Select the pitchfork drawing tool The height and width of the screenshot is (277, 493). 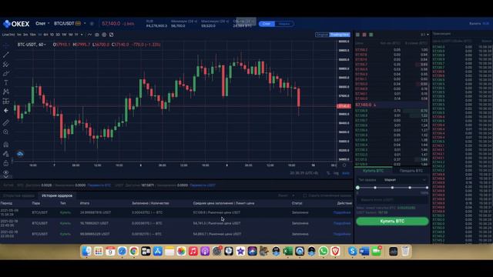point(5,65)
